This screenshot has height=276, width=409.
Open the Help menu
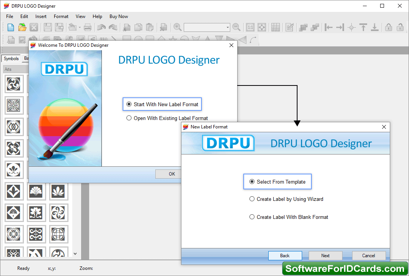[97, 16]
